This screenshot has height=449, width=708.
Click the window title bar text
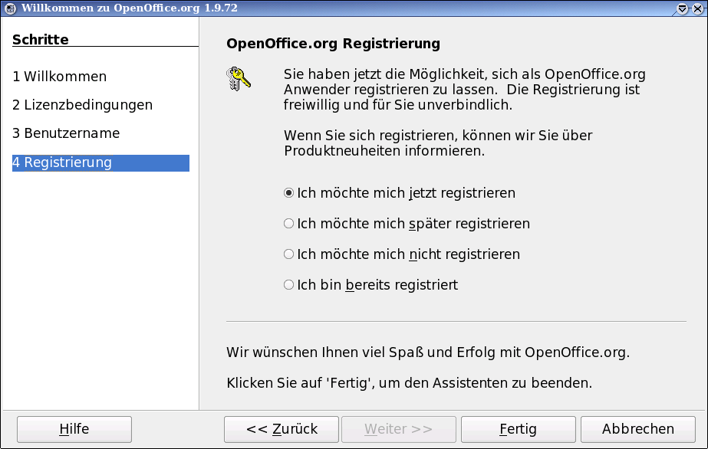(x=119, y=8)
